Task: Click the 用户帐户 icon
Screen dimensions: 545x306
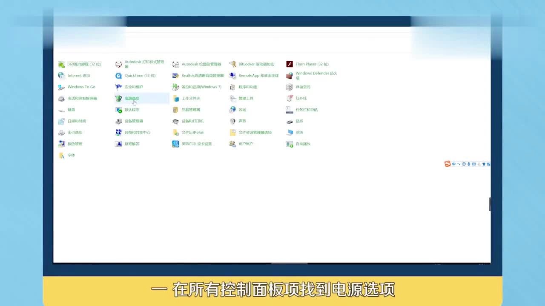Action: 232,144
